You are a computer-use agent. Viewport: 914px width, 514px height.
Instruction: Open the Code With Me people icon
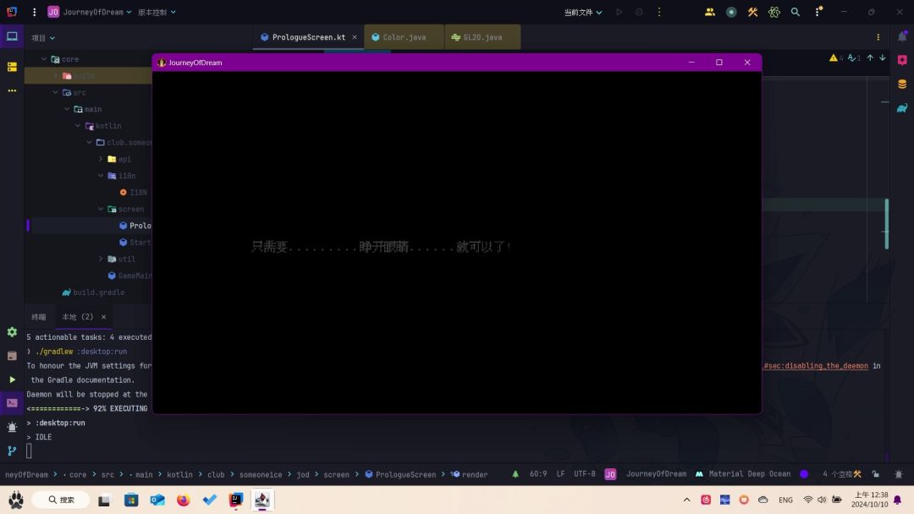[709, 13]
